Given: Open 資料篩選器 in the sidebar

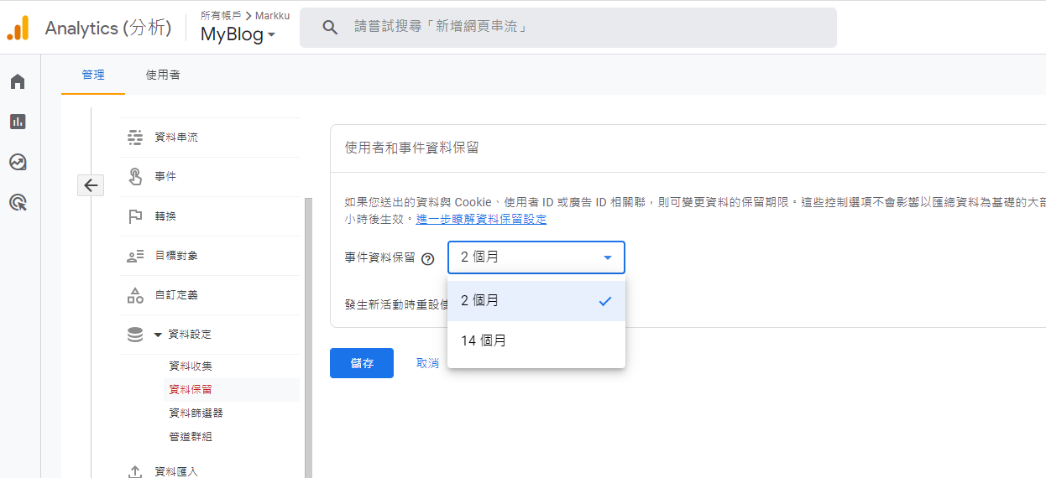Looking at the screenshot, I should pos(196,413).
